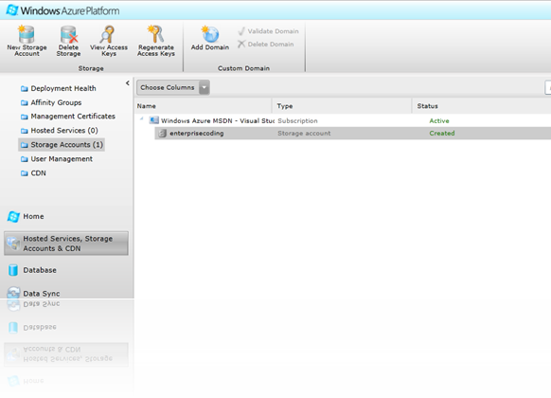Click the Affinity Groups folder icon
The image size is (551, 398).
pyautogui.click(x=25, y=103)
